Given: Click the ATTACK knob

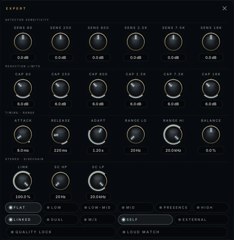Looking at the screenshot, I should [23, 135].
